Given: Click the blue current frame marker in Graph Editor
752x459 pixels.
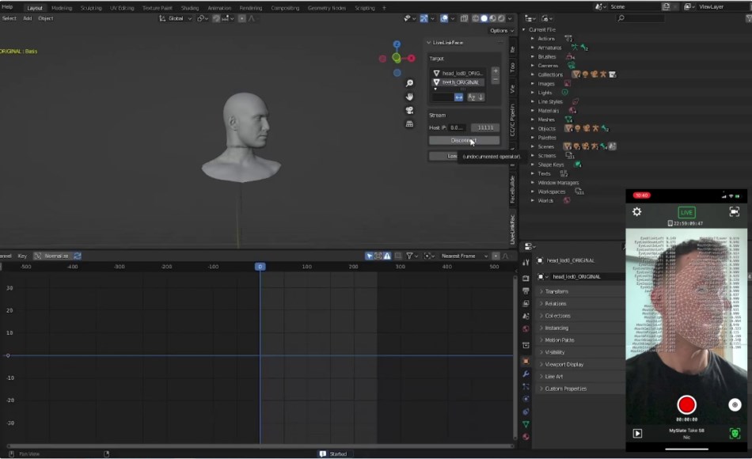Looking at the screenshot, I should (x=261, y=267).
